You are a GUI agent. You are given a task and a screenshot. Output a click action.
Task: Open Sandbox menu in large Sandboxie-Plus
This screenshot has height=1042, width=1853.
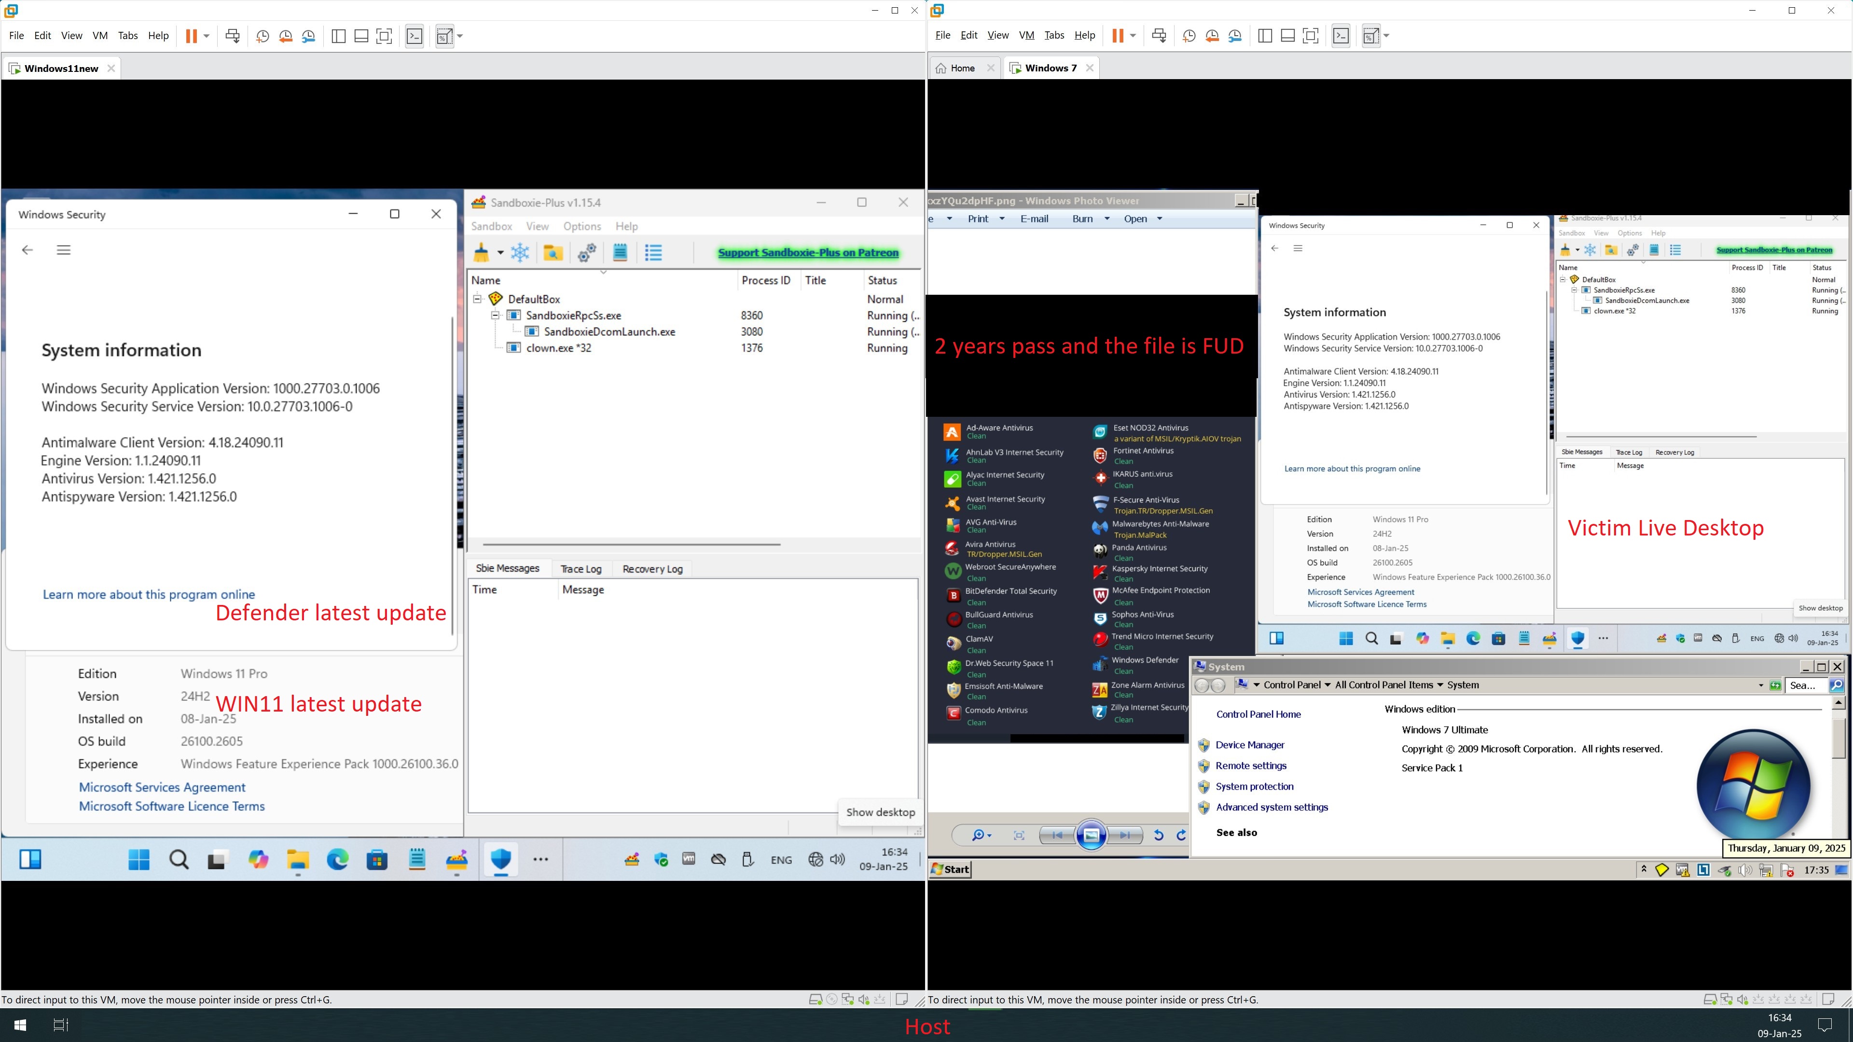[491, 227]
